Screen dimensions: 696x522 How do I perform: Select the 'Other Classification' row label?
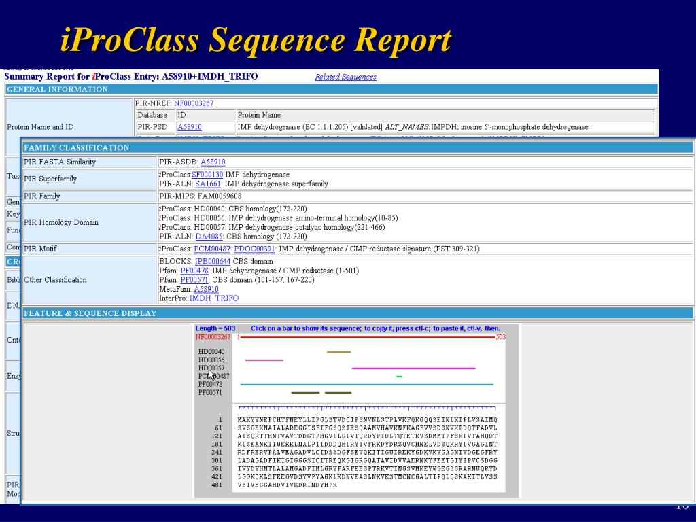tap(55, 279)
